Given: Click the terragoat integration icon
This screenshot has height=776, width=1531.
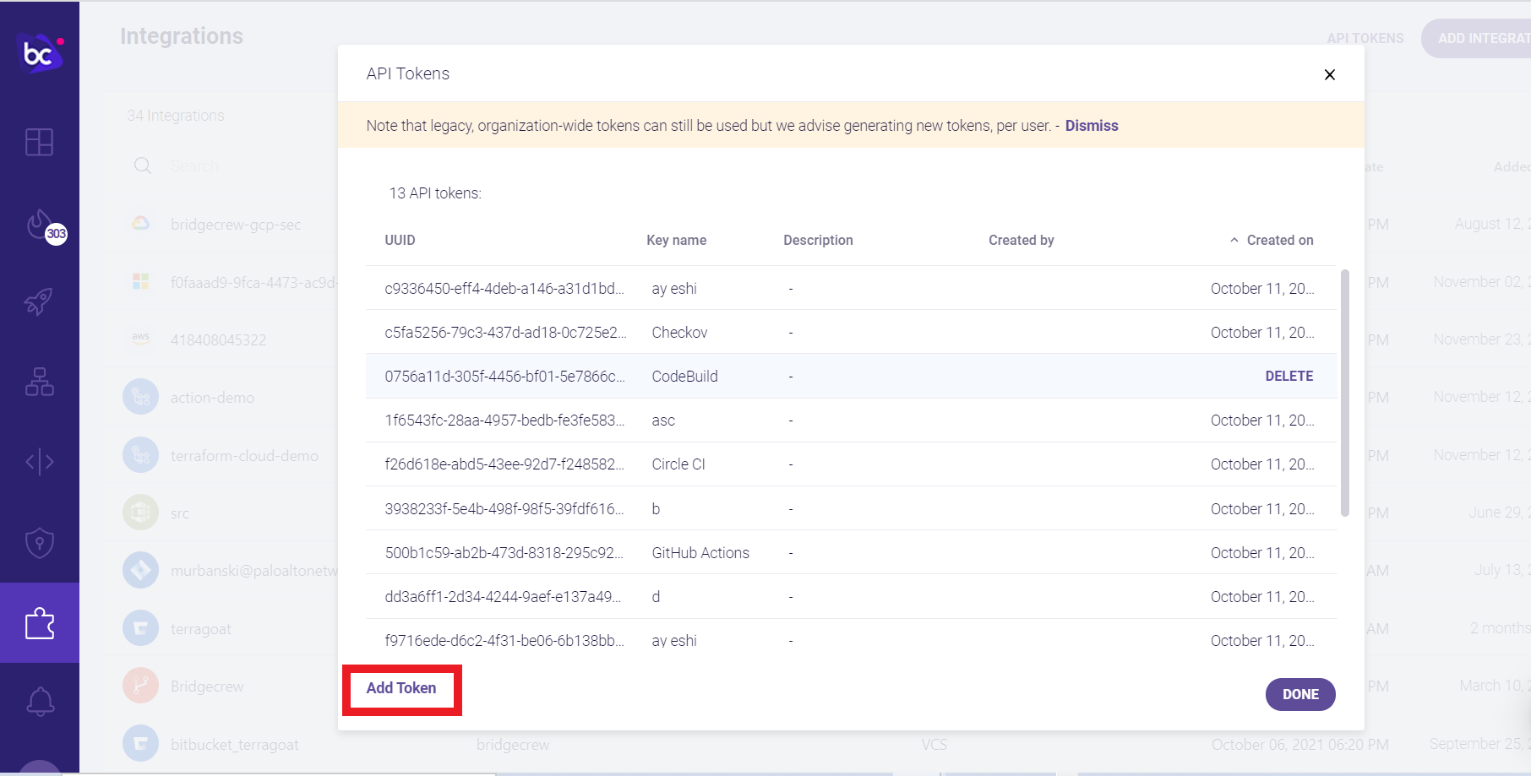Looking at the screenshot, I should click(140, 628).
